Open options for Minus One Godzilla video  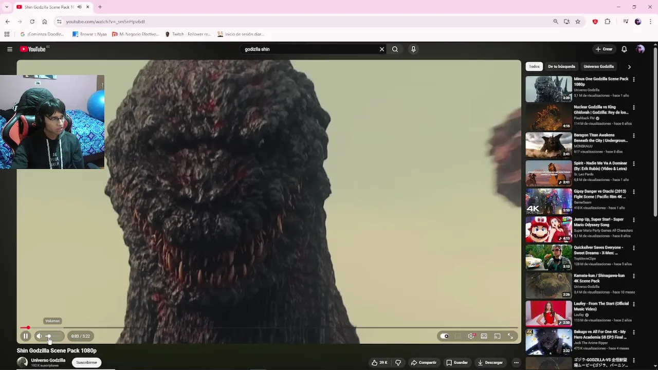click(x=634, y=80)
